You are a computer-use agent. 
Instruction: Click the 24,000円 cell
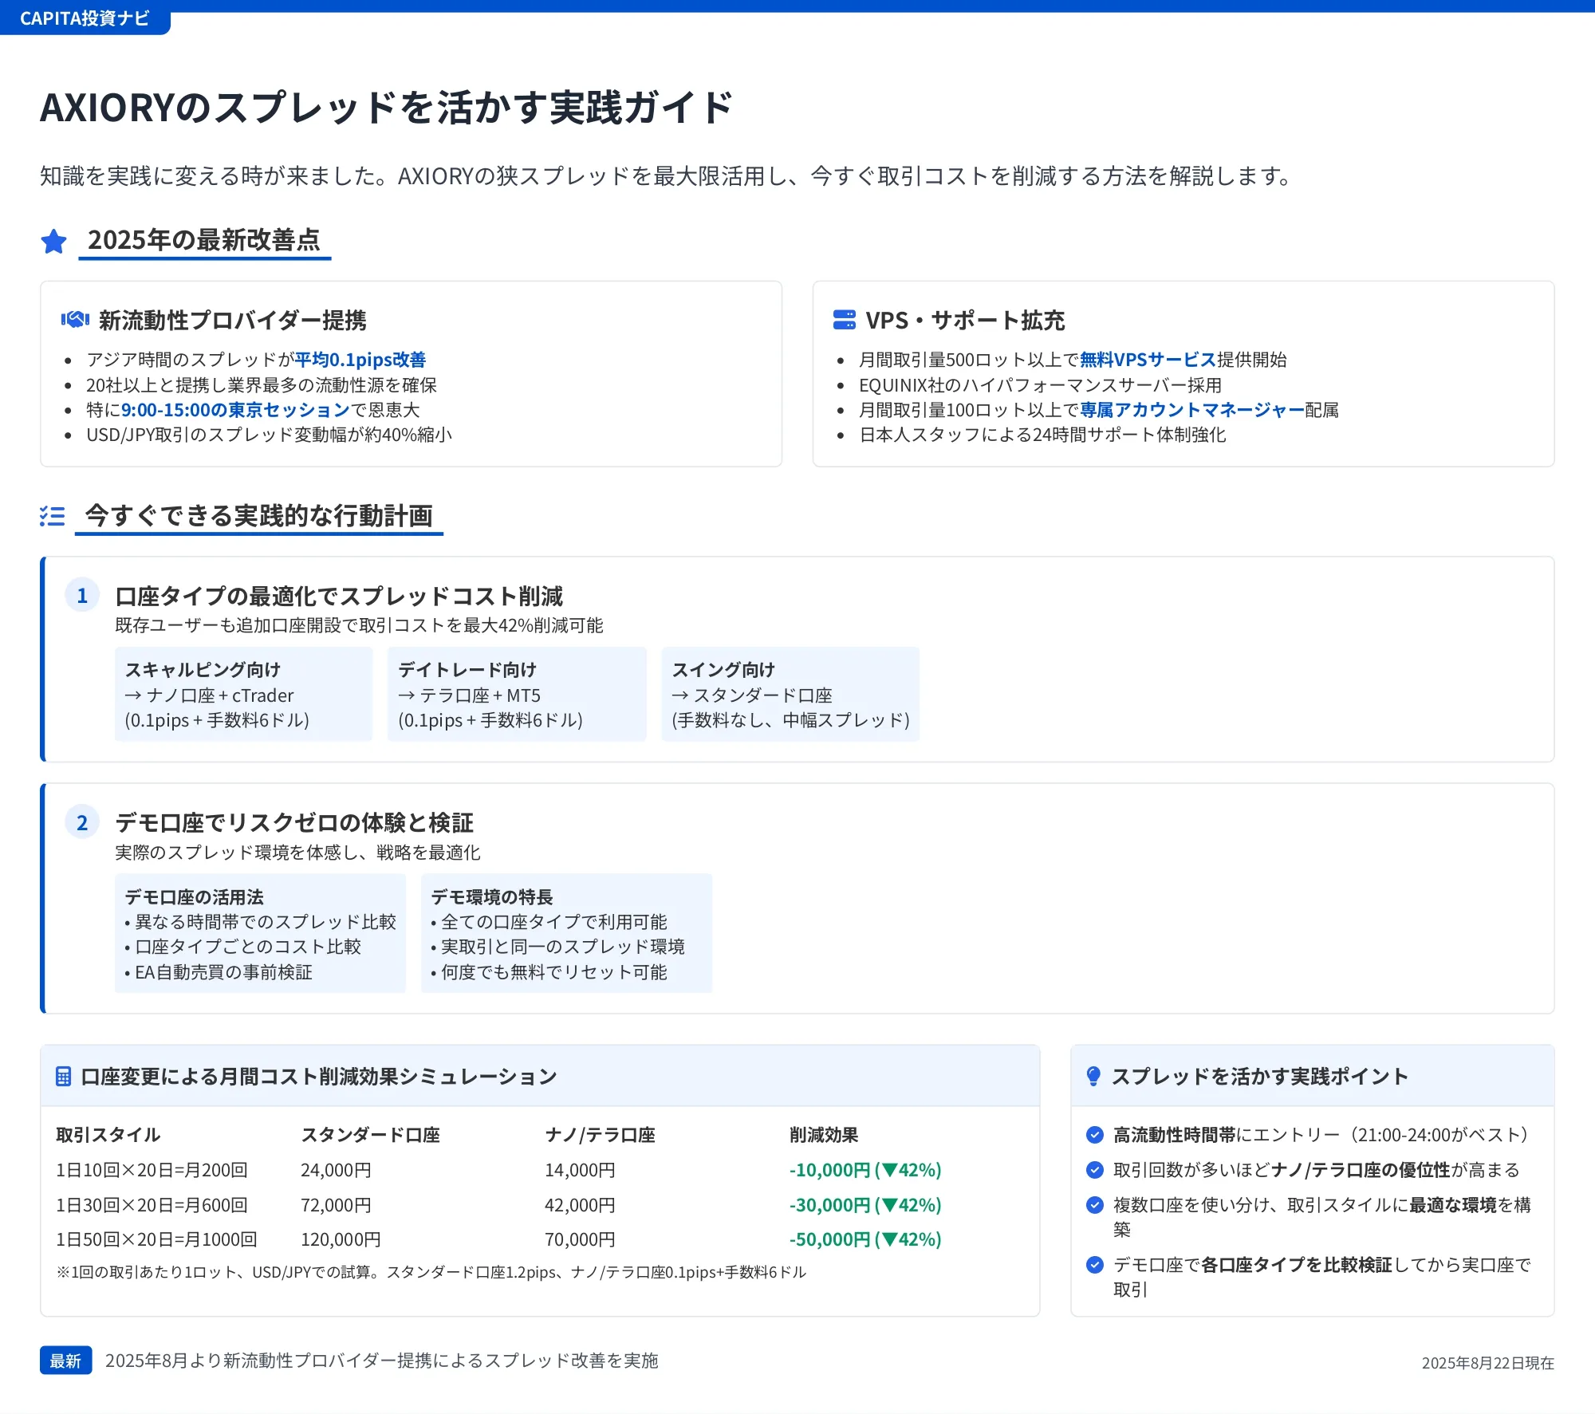(336, 1170)
